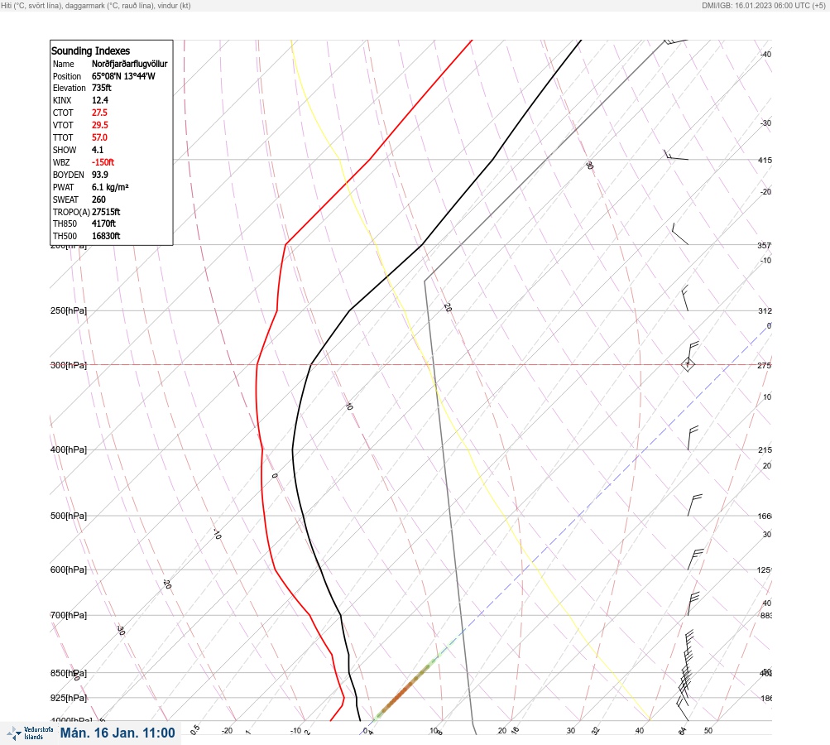This screenshot has width=830, height=745.
Task: Click the forecast time "Mán. 16 Jan. 11:00"
Action: pyautogui.click(x=118, y=733)
